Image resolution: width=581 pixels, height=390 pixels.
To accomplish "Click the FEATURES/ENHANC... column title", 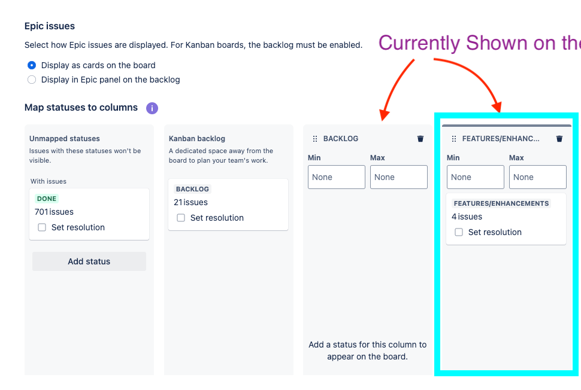I will pos(501,139).
